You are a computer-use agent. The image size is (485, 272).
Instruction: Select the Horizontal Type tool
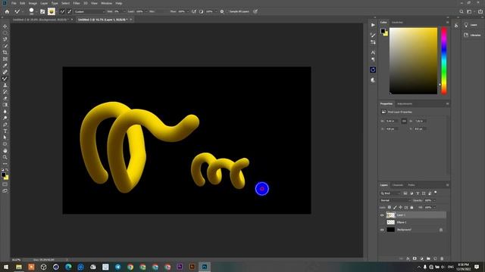[5, 131]
